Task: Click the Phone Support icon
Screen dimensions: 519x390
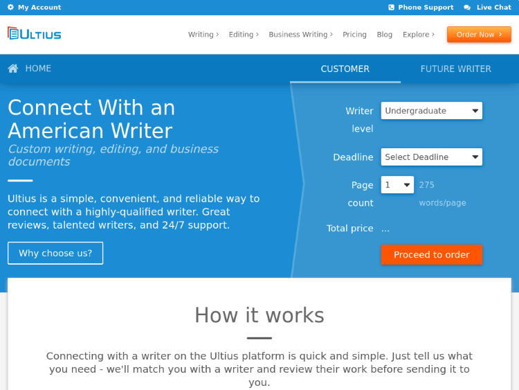Action: 391,8
